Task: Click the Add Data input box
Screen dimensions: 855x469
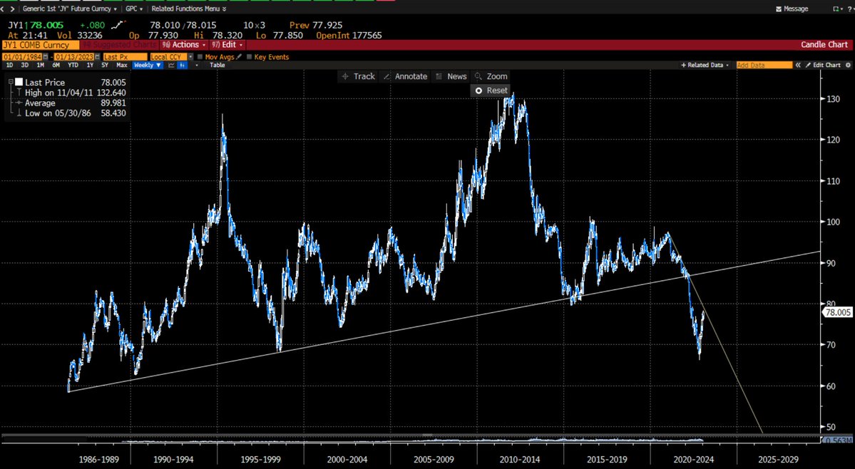Action: pos(764,66)
